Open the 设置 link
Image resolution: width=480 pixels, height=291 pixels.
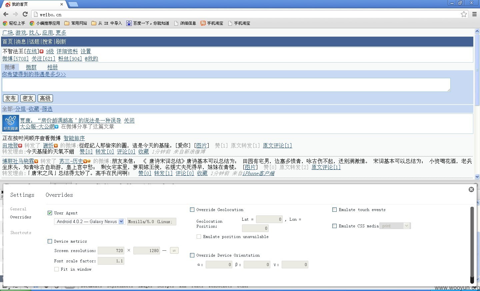click(x=86, y=51)
